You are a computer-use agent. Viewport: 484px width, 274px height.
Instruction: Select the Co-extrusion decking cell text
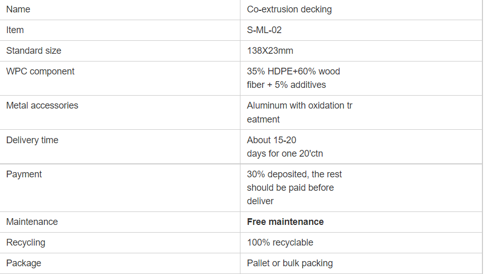click(x=289, y=9)
